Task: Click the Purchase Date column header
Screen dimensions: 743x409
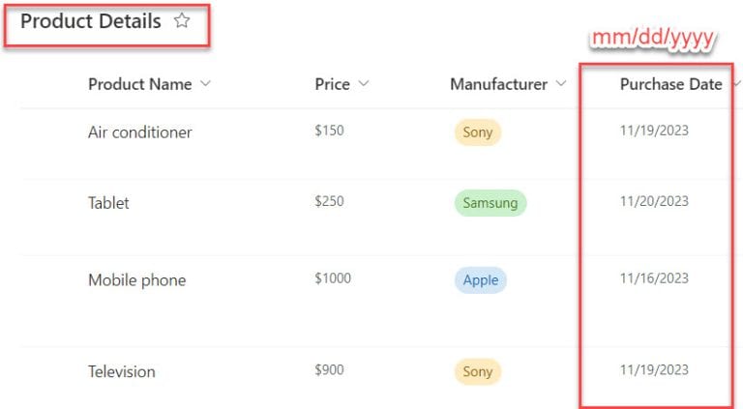Action: coord(670,84)
